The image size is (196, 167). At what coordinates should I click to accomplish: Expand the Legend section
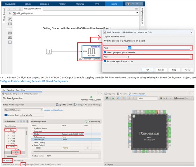tap(106, 164)
